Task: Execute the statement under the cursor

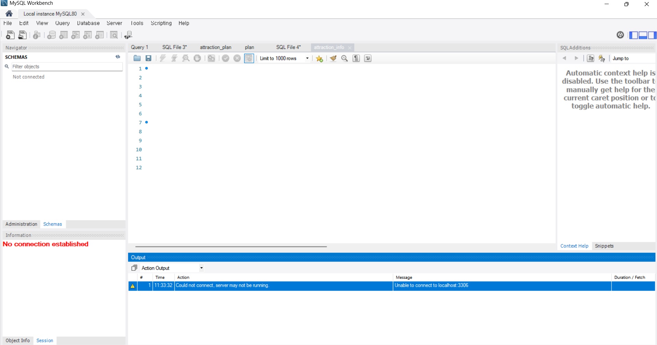Action: coord(174,58)
